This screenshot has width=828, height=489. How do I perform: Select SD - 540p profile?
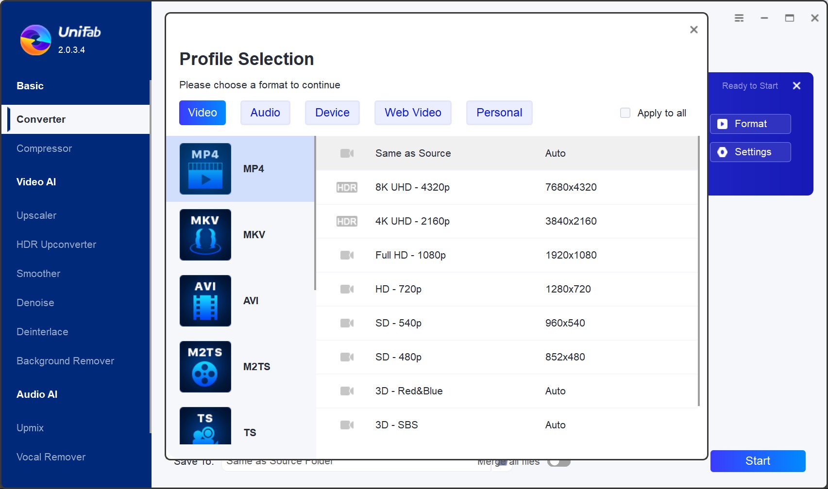pos(507,323)
